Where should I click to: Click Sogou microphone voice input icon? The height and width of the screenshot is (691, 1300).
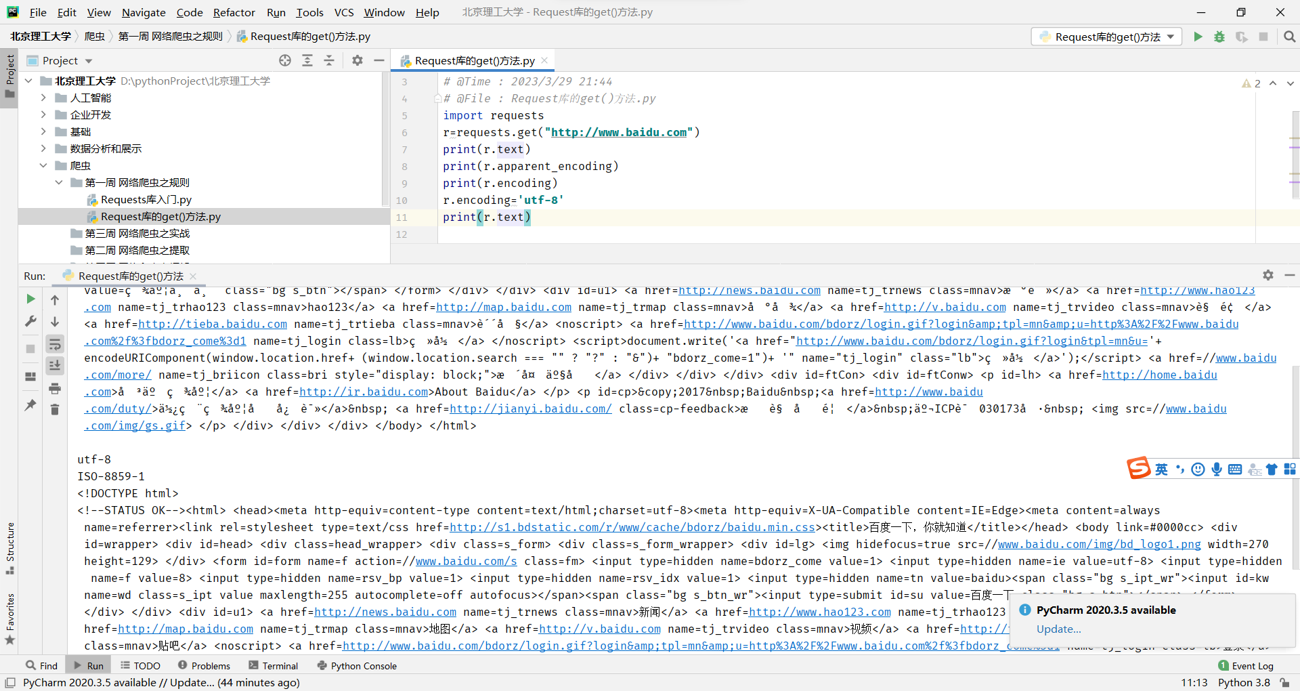1217,469
